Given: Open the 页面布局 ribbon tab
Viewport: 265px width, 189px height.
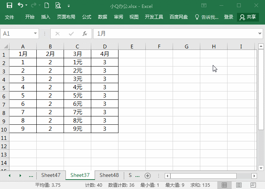Looking at the screenshot, I should (66, 17).
